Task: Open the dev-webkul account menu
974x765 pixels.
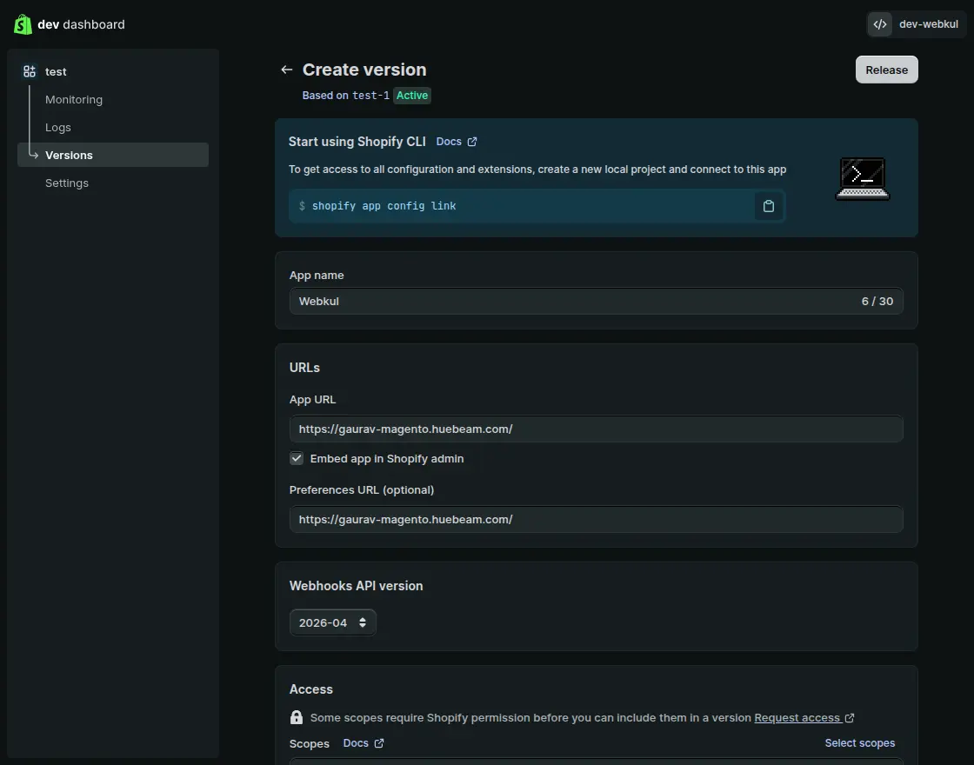Action: click(917, 24)
